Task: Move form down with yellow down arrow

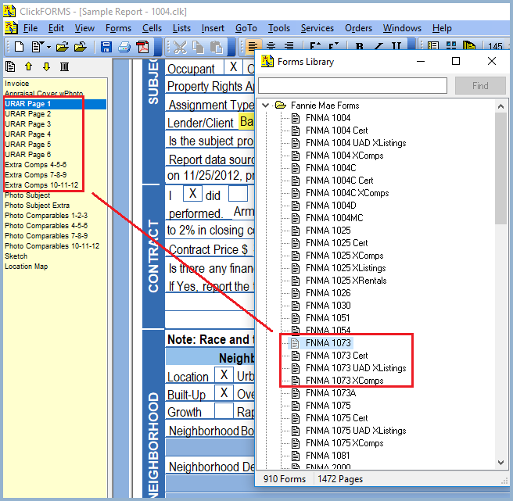Action: (46, 66)
